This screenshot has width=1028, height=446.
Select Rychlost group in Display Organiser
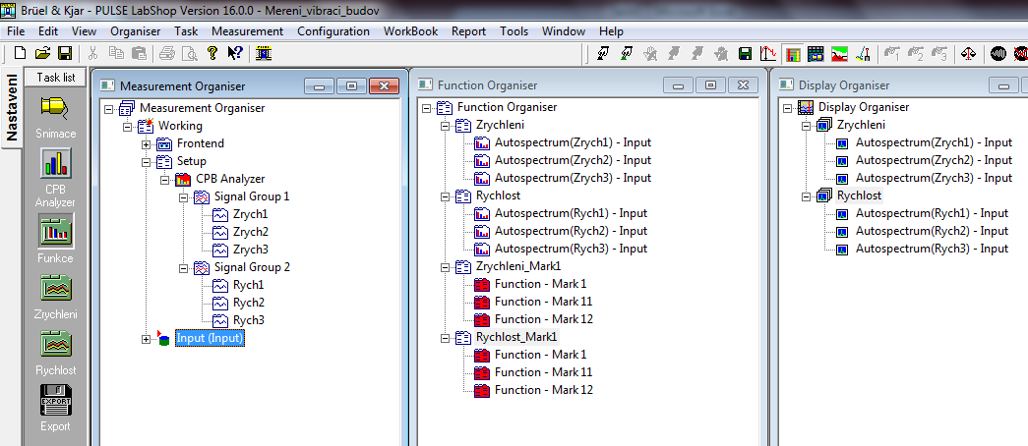[859, 195]
